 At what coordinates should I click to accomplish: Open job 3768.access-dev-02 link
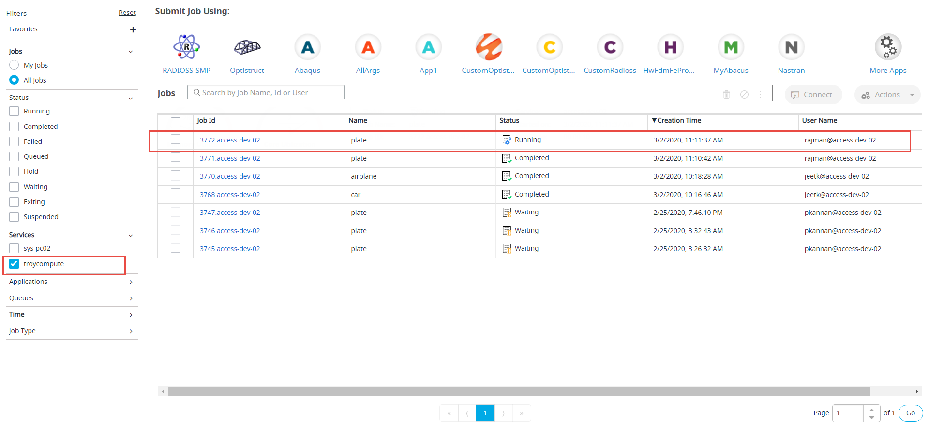click(230, 195)
